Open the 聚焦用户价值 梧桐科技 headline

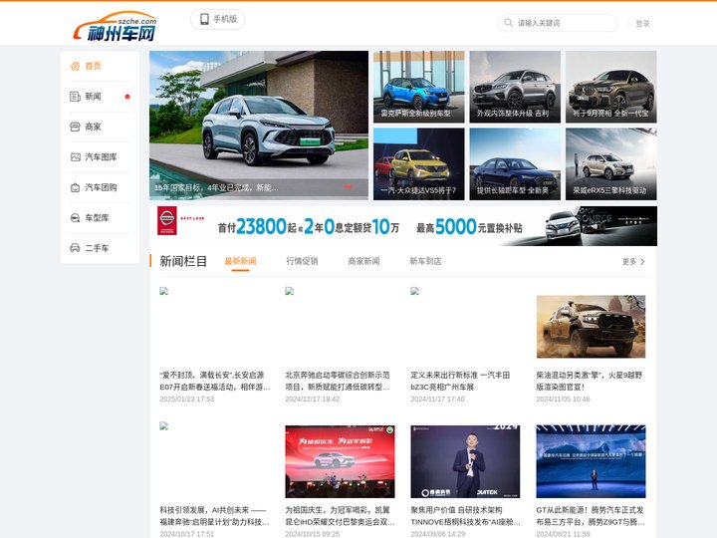click(465, 516)
